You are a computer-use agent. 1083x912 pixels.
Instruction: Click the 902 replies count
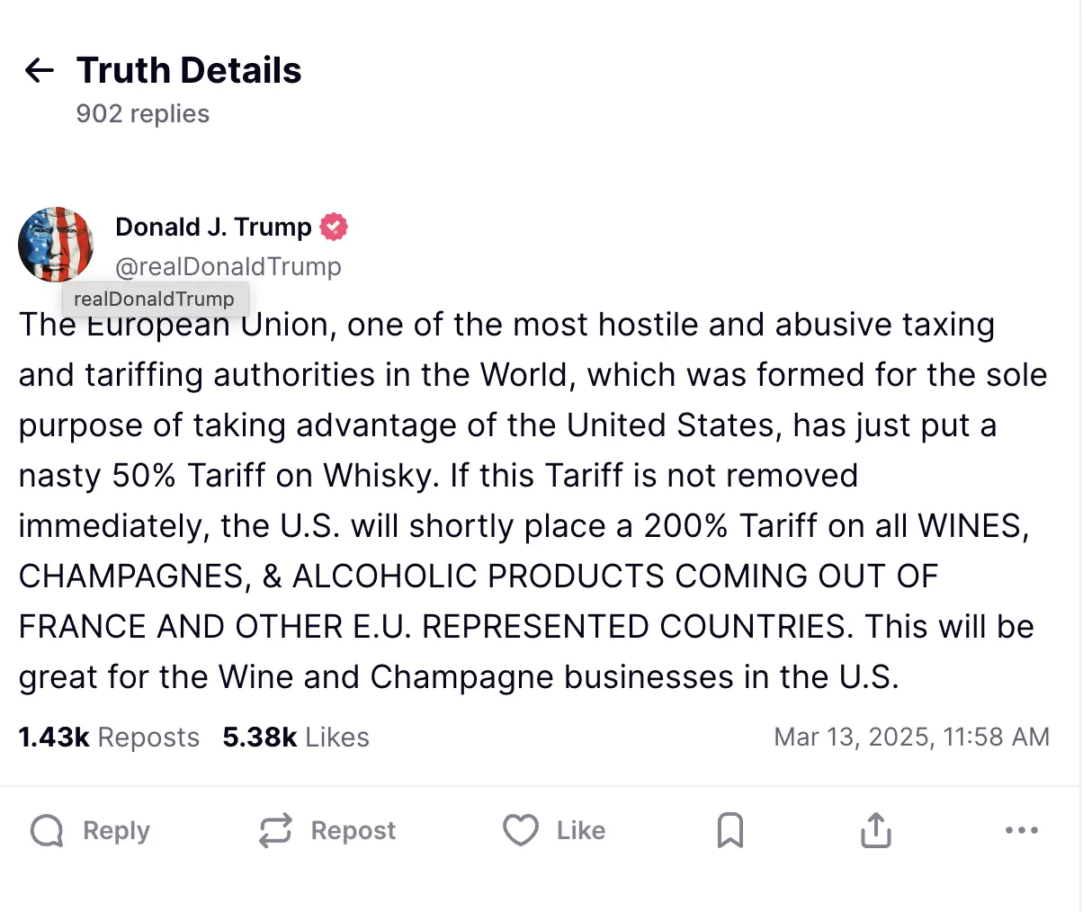click(x=143, y=114)
